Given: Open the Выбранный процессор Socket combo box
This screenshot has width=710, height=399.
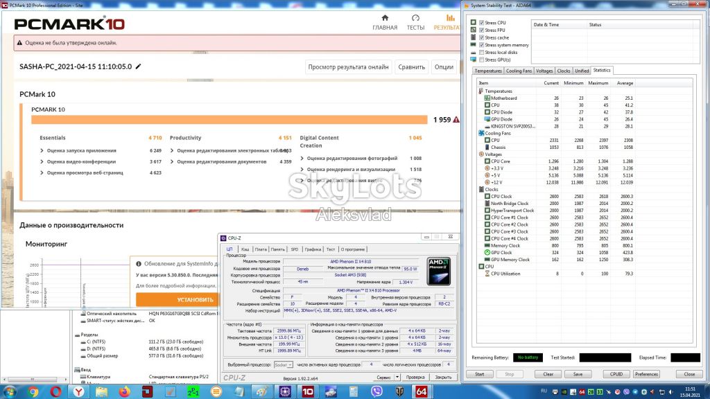Looking at the screenshot, I should pyautogui.click(x=283, y=364).
